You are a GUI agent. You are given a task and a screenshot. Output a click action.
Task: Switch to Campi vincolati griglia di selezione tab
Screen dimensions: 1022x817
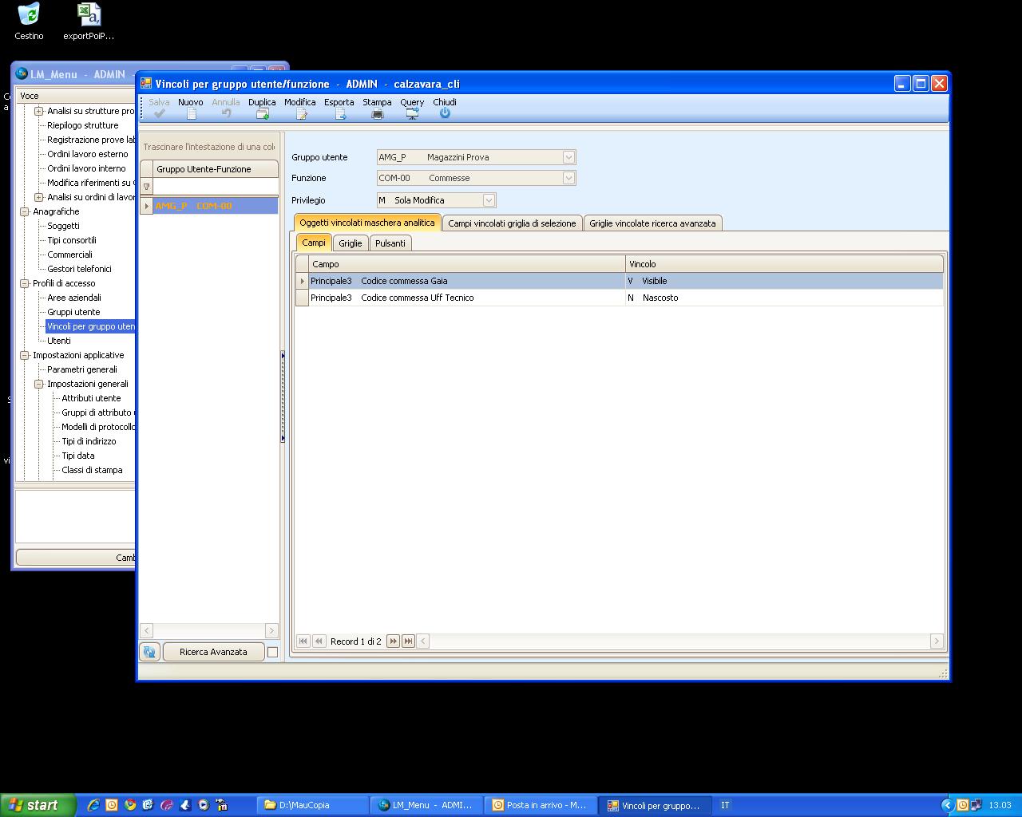click(512, 223)
